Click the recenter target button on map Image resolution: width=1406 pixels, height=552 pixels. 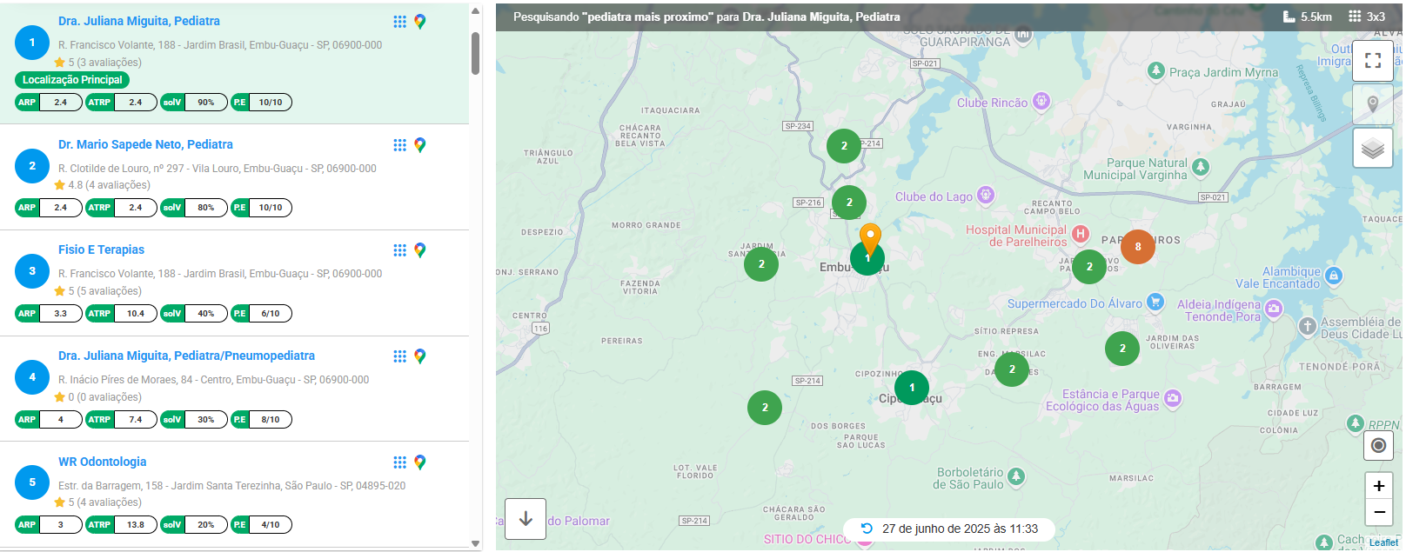pyautogui.click(x=1378, y=446)
